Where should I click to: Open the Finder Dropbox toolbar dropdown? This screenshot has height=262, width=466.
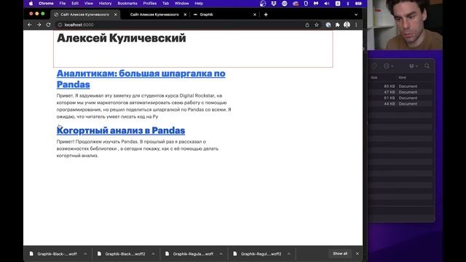click(413, 66)
